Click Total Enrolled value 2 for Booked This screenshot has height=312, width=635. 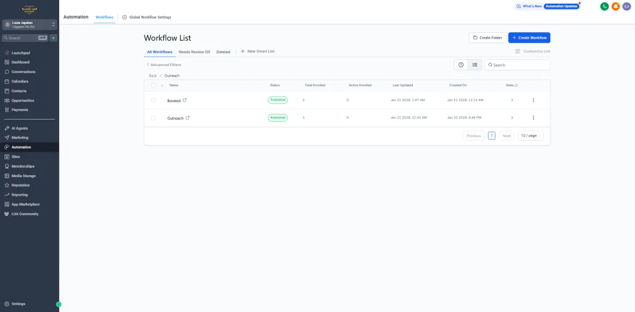tap(304, 100)
